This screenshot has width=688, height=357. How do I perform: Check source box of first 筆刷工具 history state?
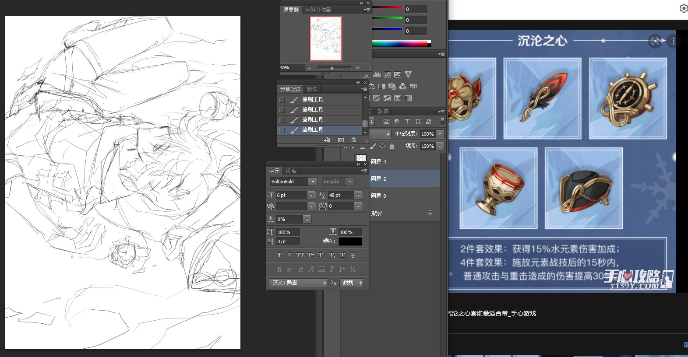[282, 100]
